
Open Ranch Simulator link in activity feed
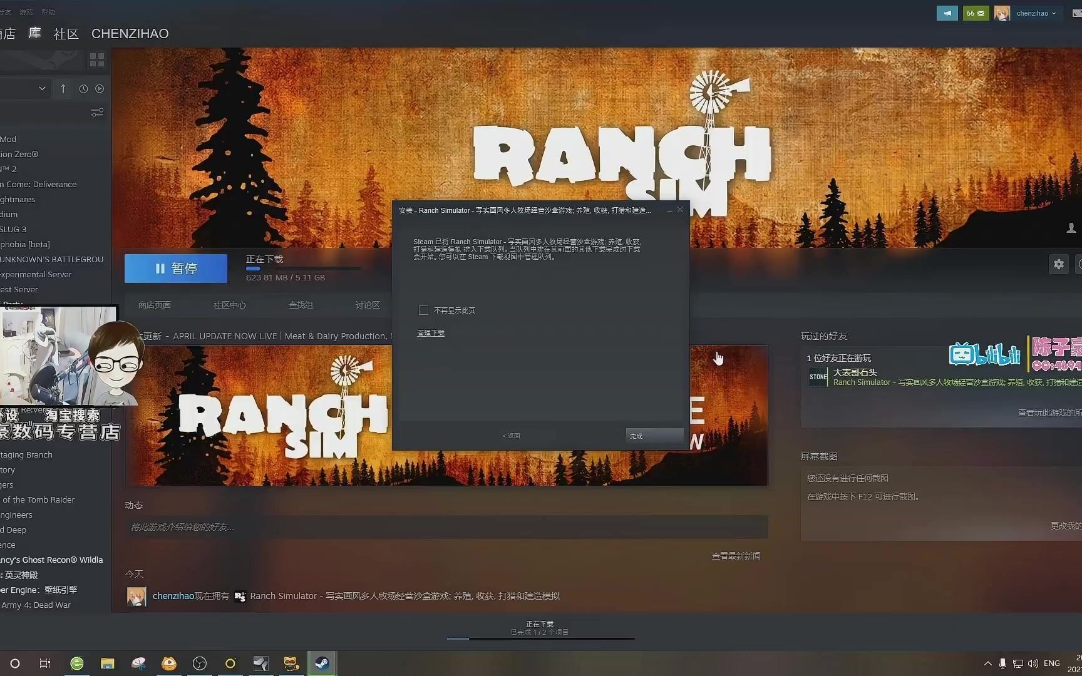404,596
